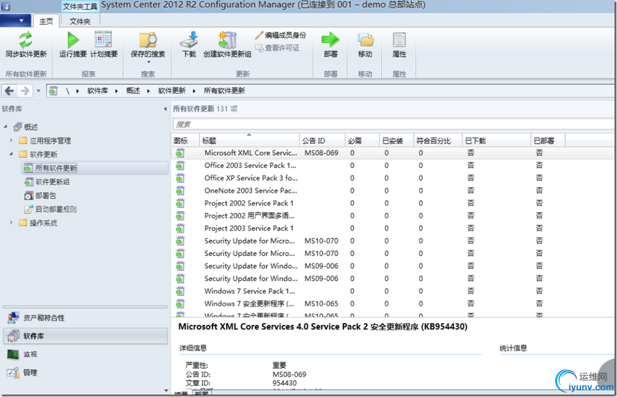Click the 资产和符合性 workspace icon
This screenshot has width=617, height=397.
coord(13,318)
